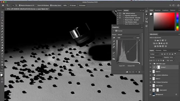Switch to the Paths tab
This screenshot has width=180, height=101.
(165, 50)
